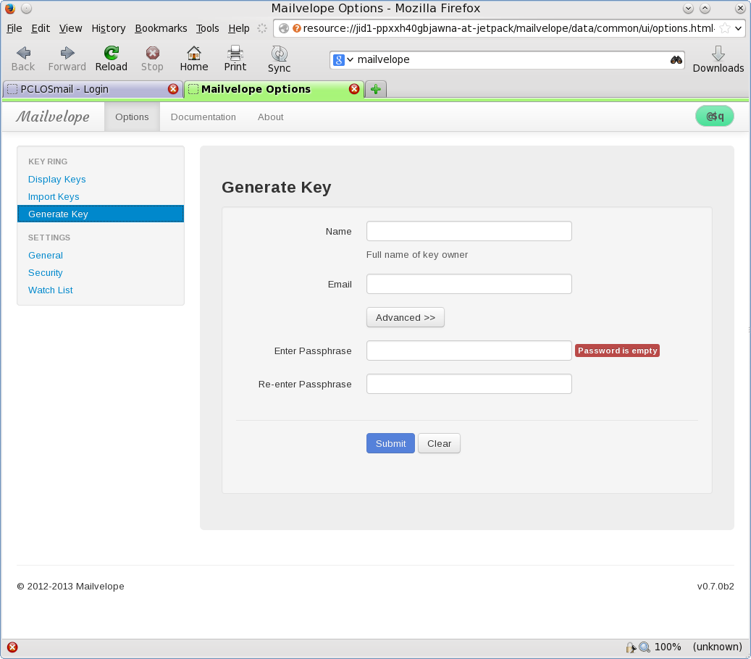Click the Reload toolbar icon
This screenshot has height=659, width=751.
click(111, 53)
